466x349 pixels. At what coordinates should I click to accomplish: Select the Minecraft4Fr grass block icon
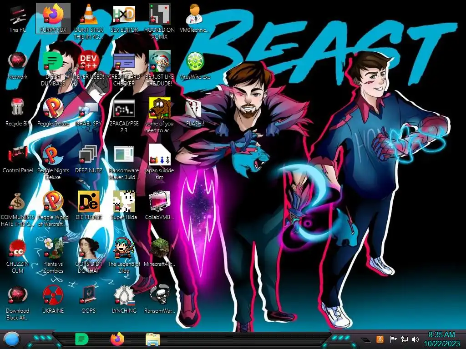160,253
